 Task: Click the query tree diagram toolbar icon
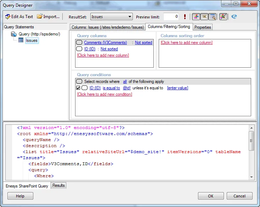point(196,17)
